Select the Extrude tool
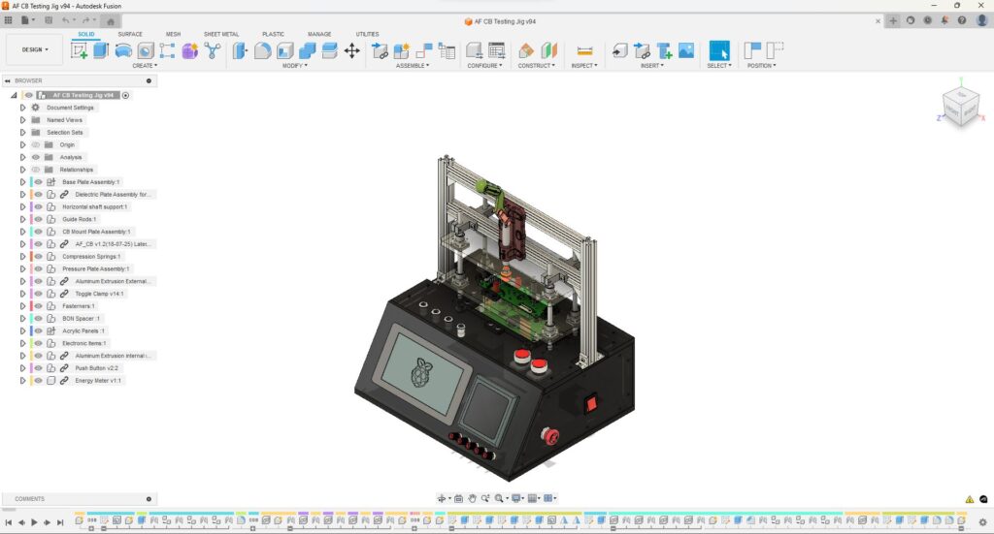This screenshot has height=534, width=994. [101, 50]
